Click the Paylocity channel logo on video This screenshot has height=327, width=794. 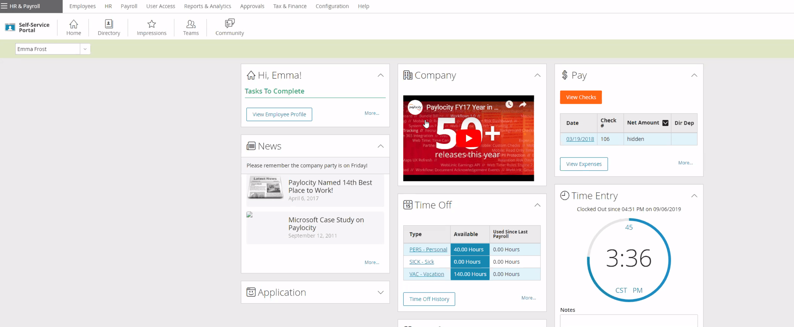[x=415, y=107]
